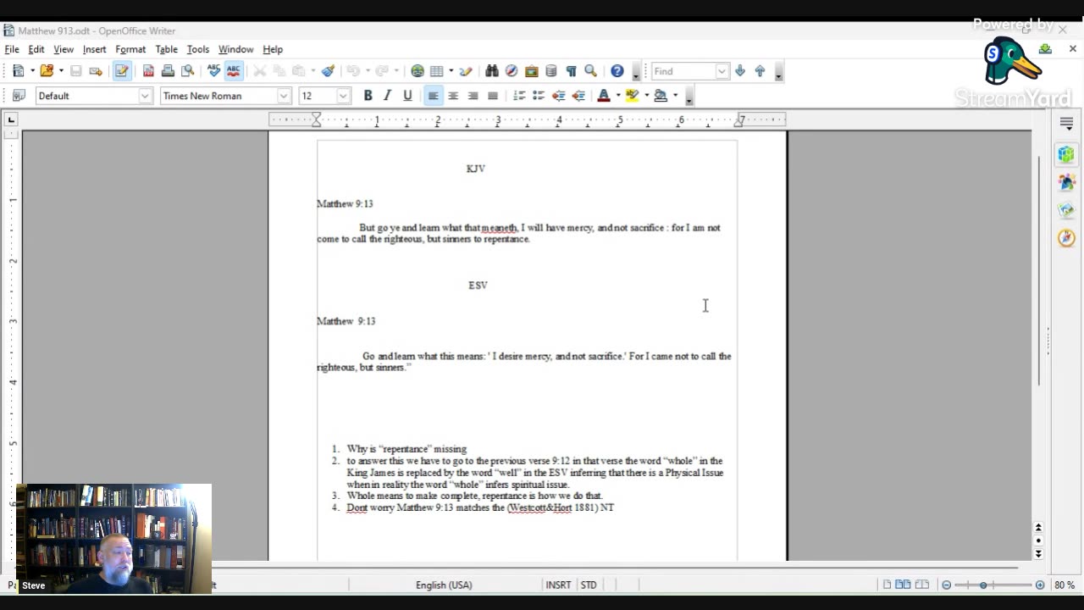The height and width of the screenshot is (610, 1084).
Task: Toggle Italic formatting
Action: 387,96
